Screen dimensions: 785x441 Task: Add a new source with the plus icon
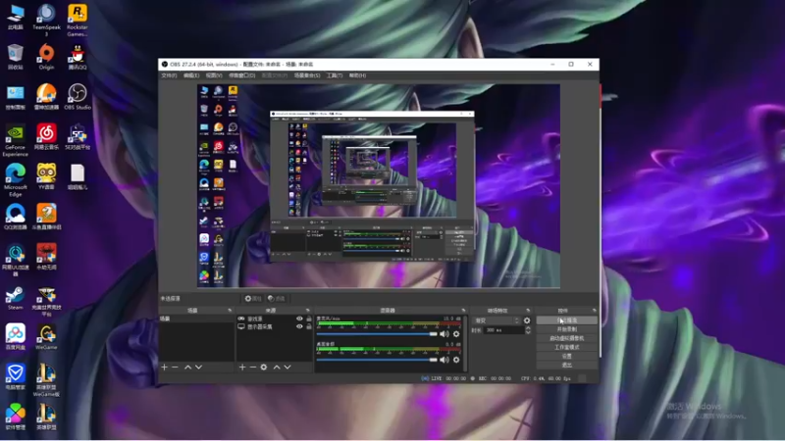[x=242, y=367]
